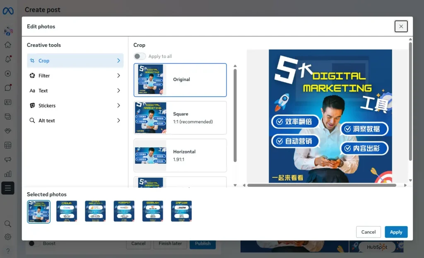
Task: Select the Original crop option
Action: [x=180, y=80]
